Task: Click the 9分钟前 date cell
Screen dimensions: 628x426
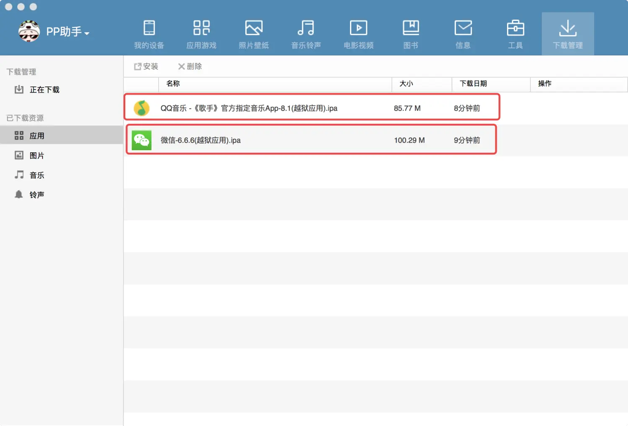Action: [x=467, y=141]
